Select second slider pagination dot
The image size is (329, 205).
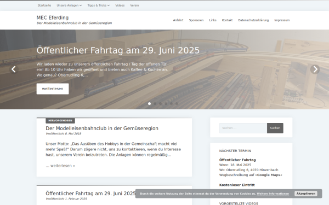pos(155,103)
